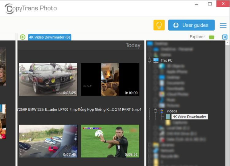Select filename ending PART 5.mp4

click(110, 110)
